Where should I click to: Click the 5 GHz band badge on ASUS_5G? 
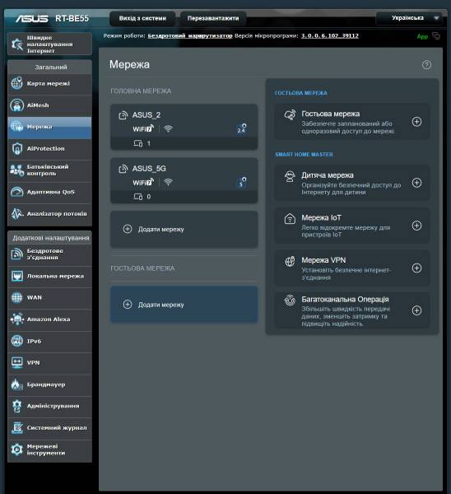[x=242, y=182]
